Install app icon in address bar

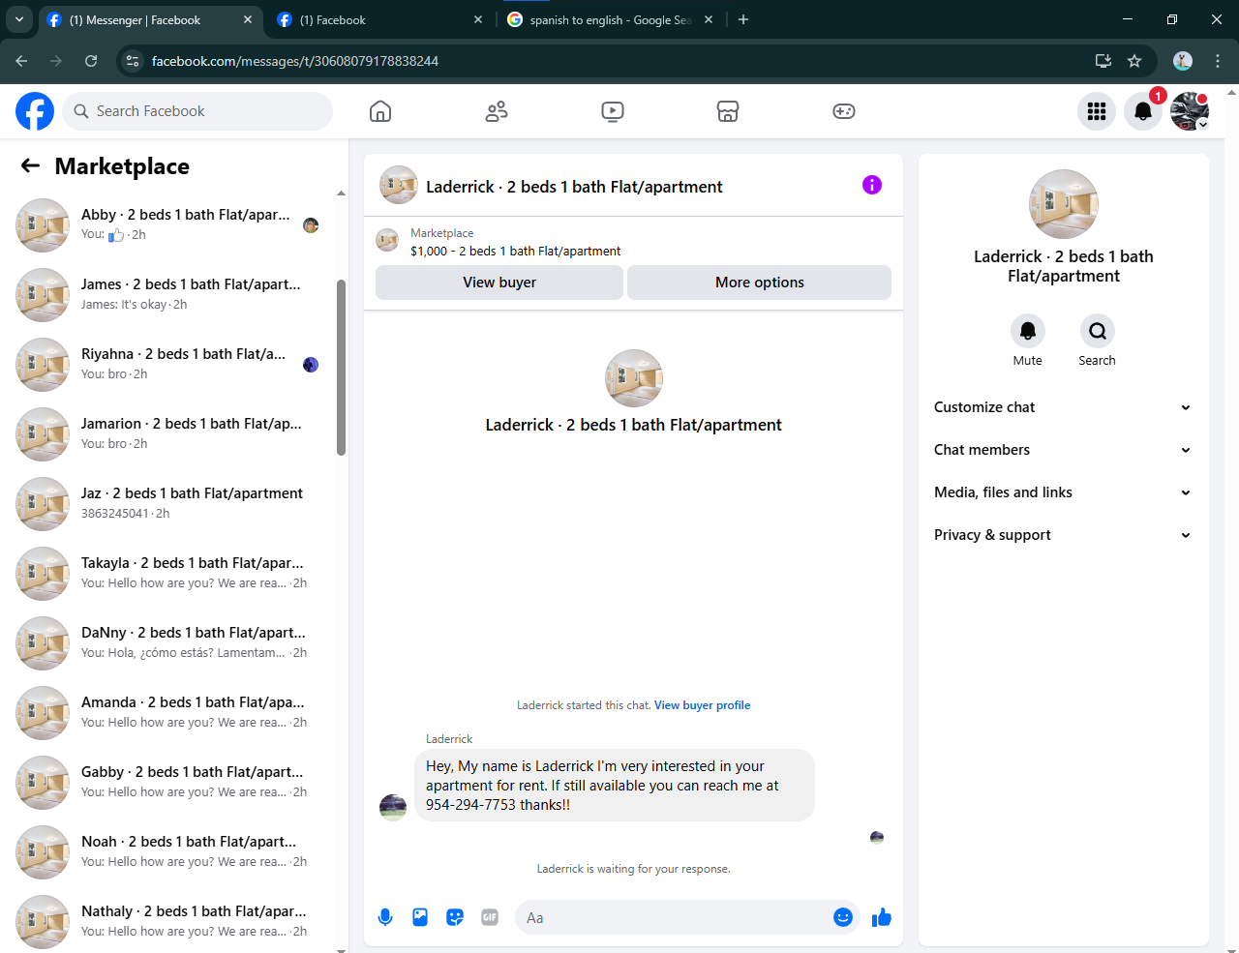1103,61
